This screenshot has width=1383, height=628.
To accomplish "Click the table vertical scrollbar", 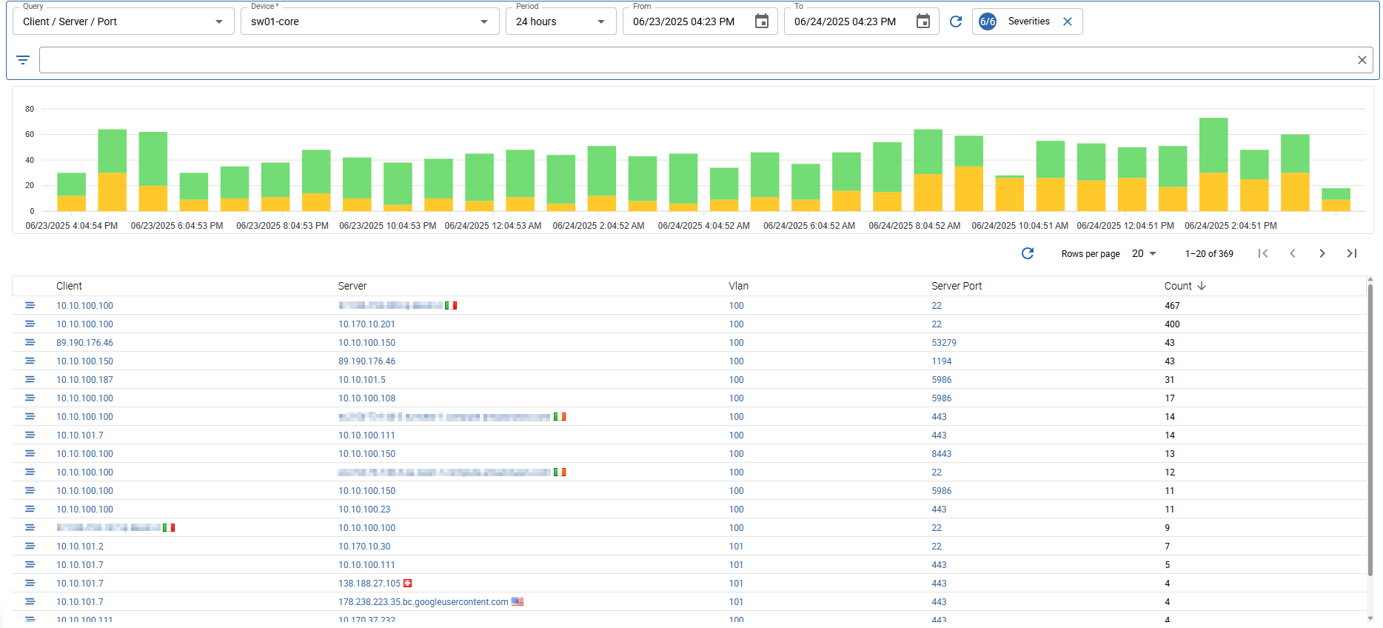I will pos(1370,430).
